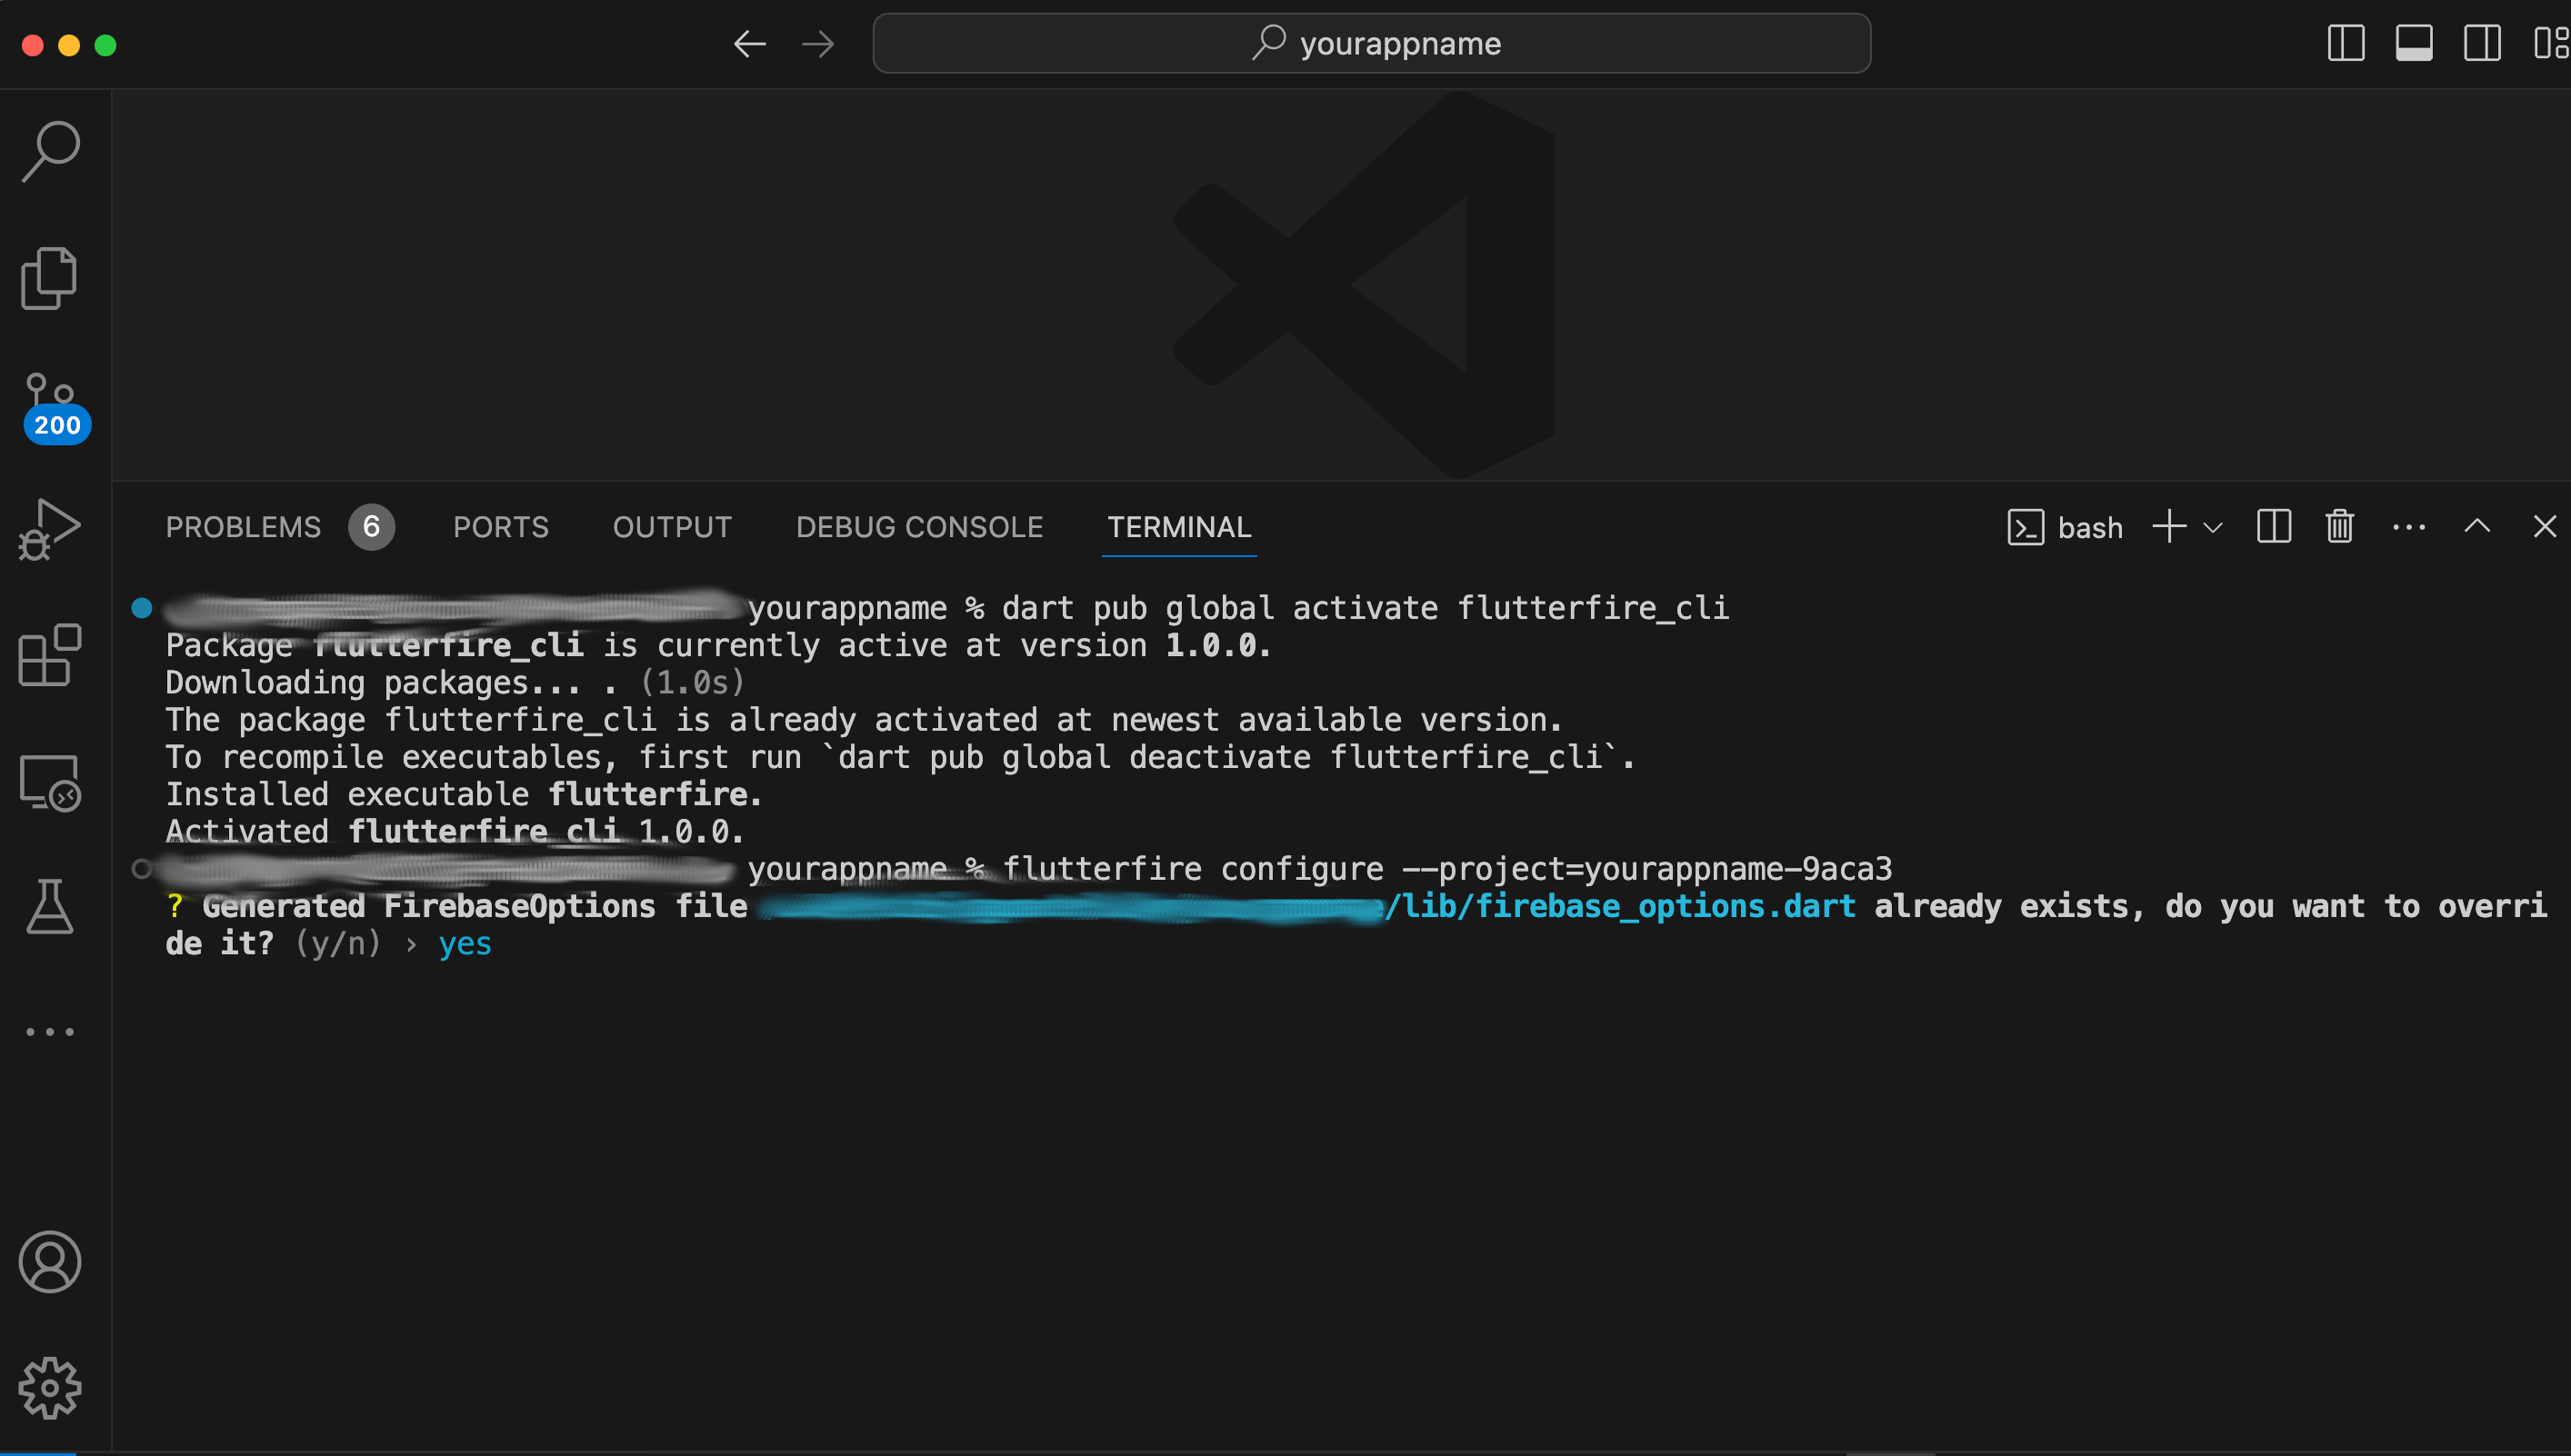Maximize panel size with the up chevron
This screenshot has width=2571, height=1456.
pyautogui.click(x=2477, y=526)
